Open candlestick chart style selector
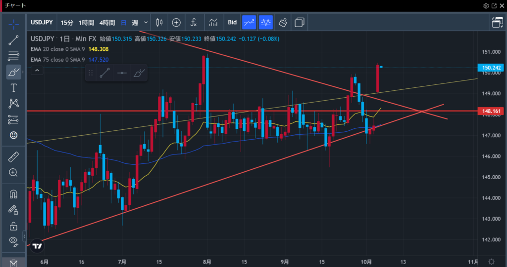507x267 pixels. point(159,22)
